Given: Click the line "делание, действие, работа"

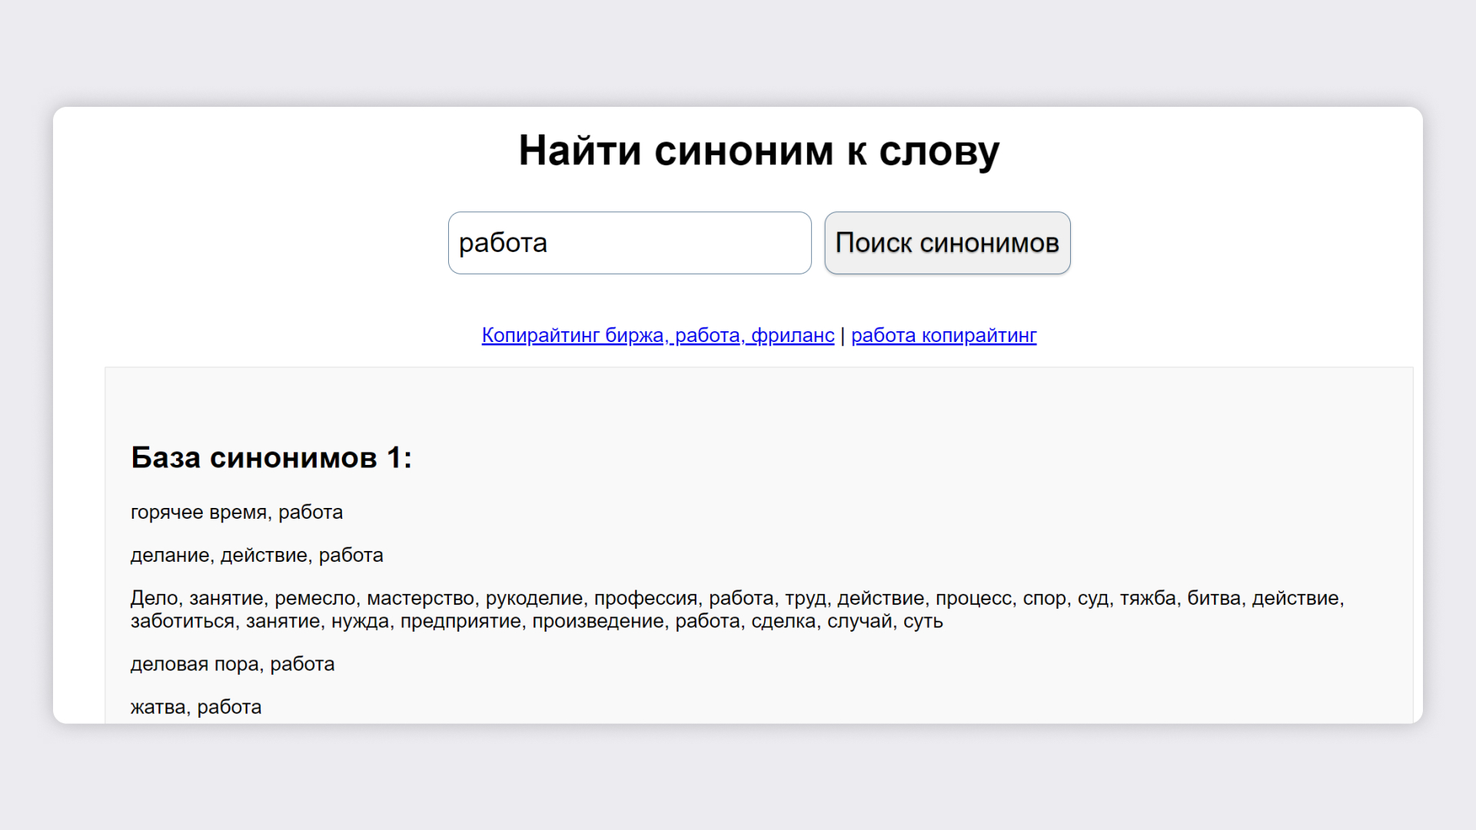Looking at the screenshot, I should [257, 555].
